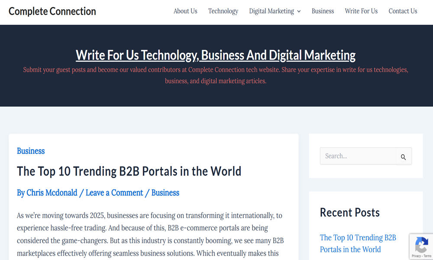Focus the sidebar Search input field
Viewport: 433px width, 260px height.
[x=358, y=156]
